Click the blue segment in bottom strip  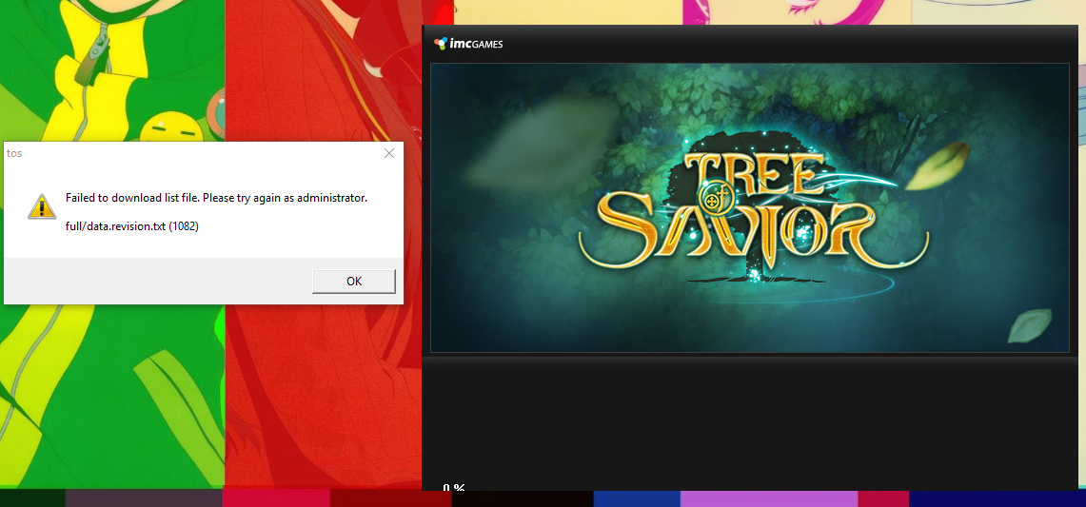click(x=636, y=498)
